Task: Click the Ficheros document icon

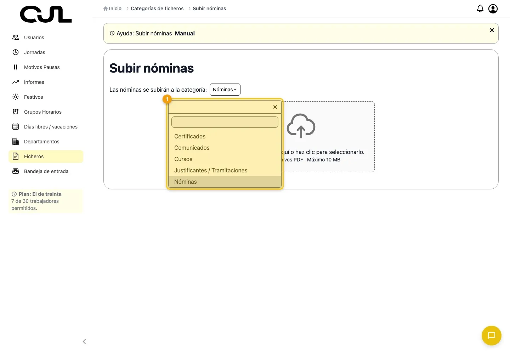Action: 16,156
